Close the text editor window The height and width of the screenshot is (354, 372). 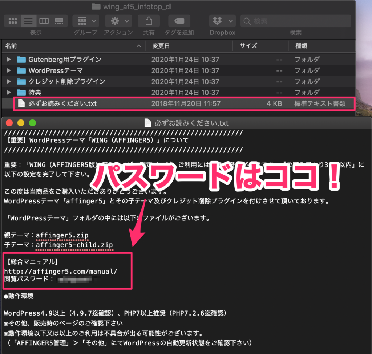pyautogui.click(x=9, y=123)
